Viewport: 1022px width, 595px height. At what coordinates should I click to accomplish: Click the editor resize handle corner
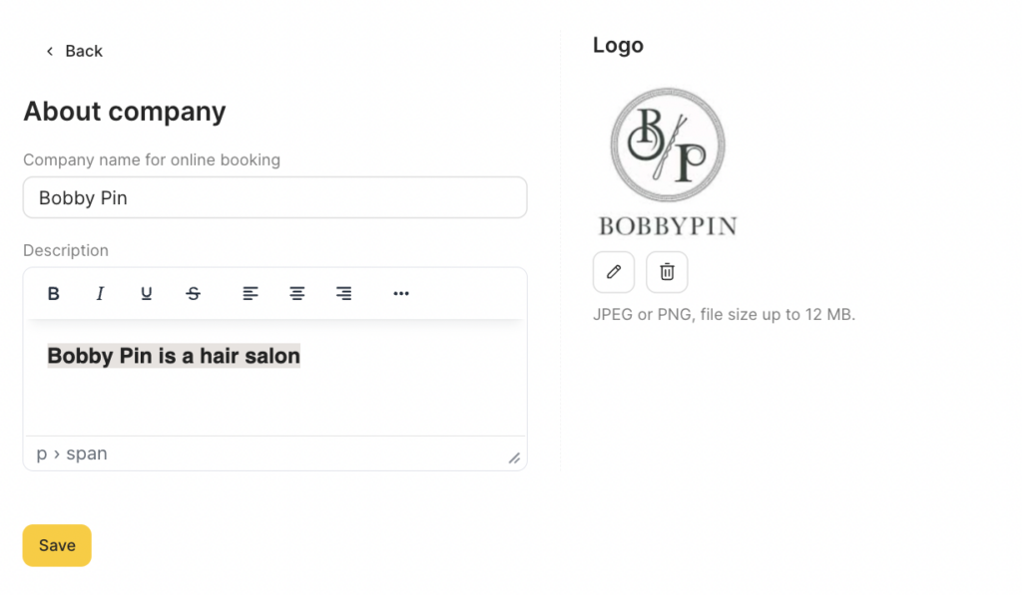coord(514,458)
